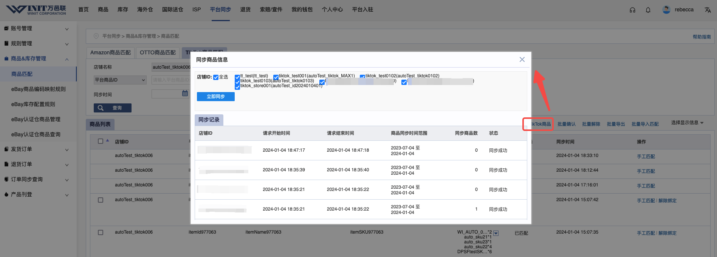Click the 查询 search button
The image size is (717, 257).
point(113,108)
